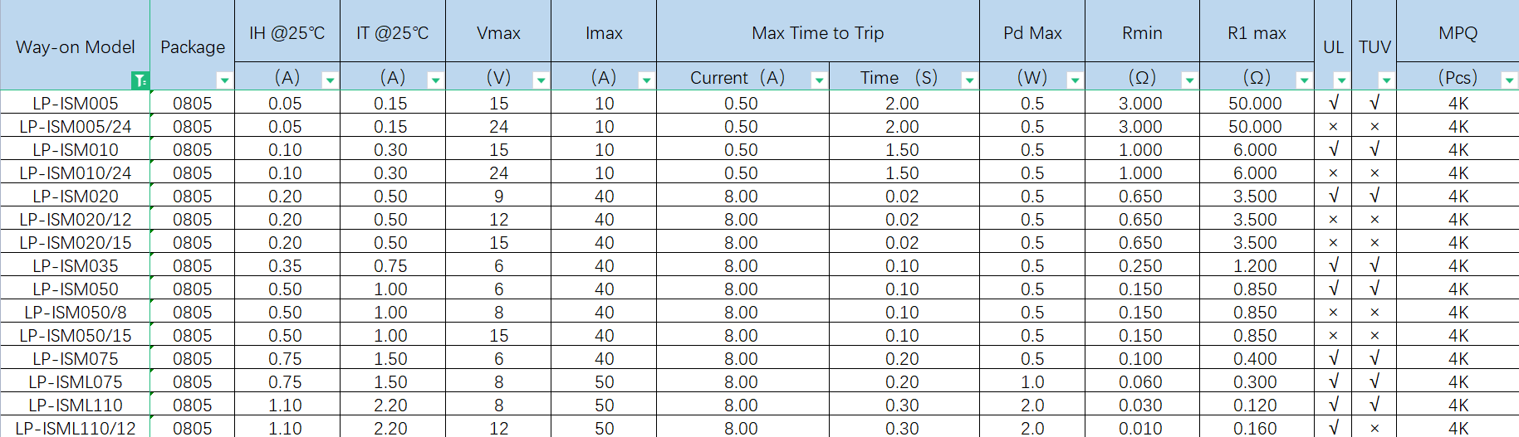Select UL checkmark cell for LP-ISM035
The height and width of the screenshot is (437, 1519).
point(1333,266)
